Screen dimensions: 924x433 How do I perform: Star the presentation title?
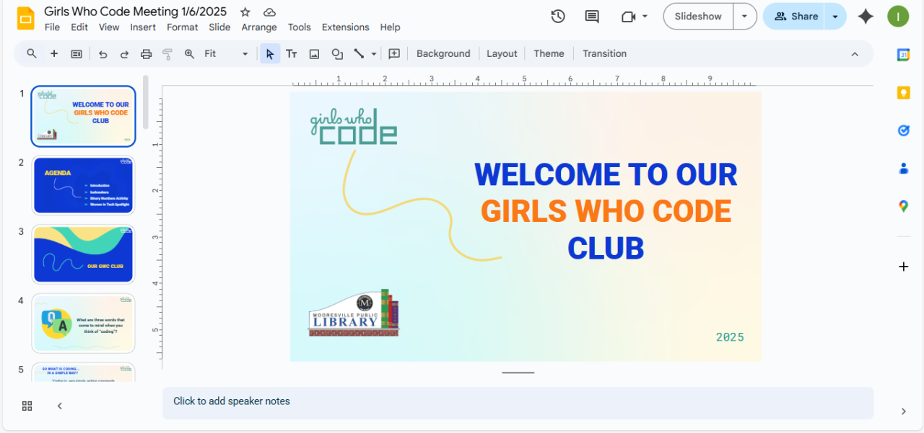coord(245,12)
